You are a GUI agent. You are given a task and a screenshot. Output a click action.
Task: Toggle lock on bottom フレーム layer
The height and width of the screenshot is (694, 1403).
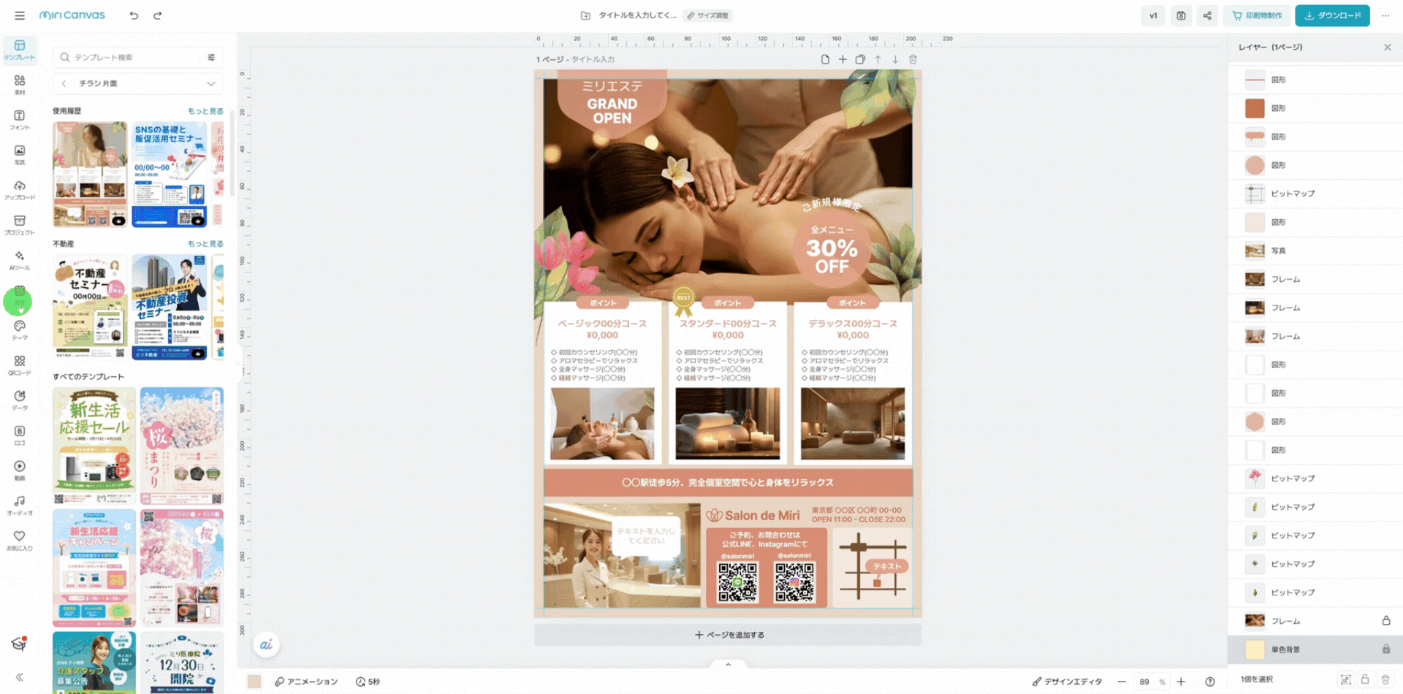pos(1385,620)
